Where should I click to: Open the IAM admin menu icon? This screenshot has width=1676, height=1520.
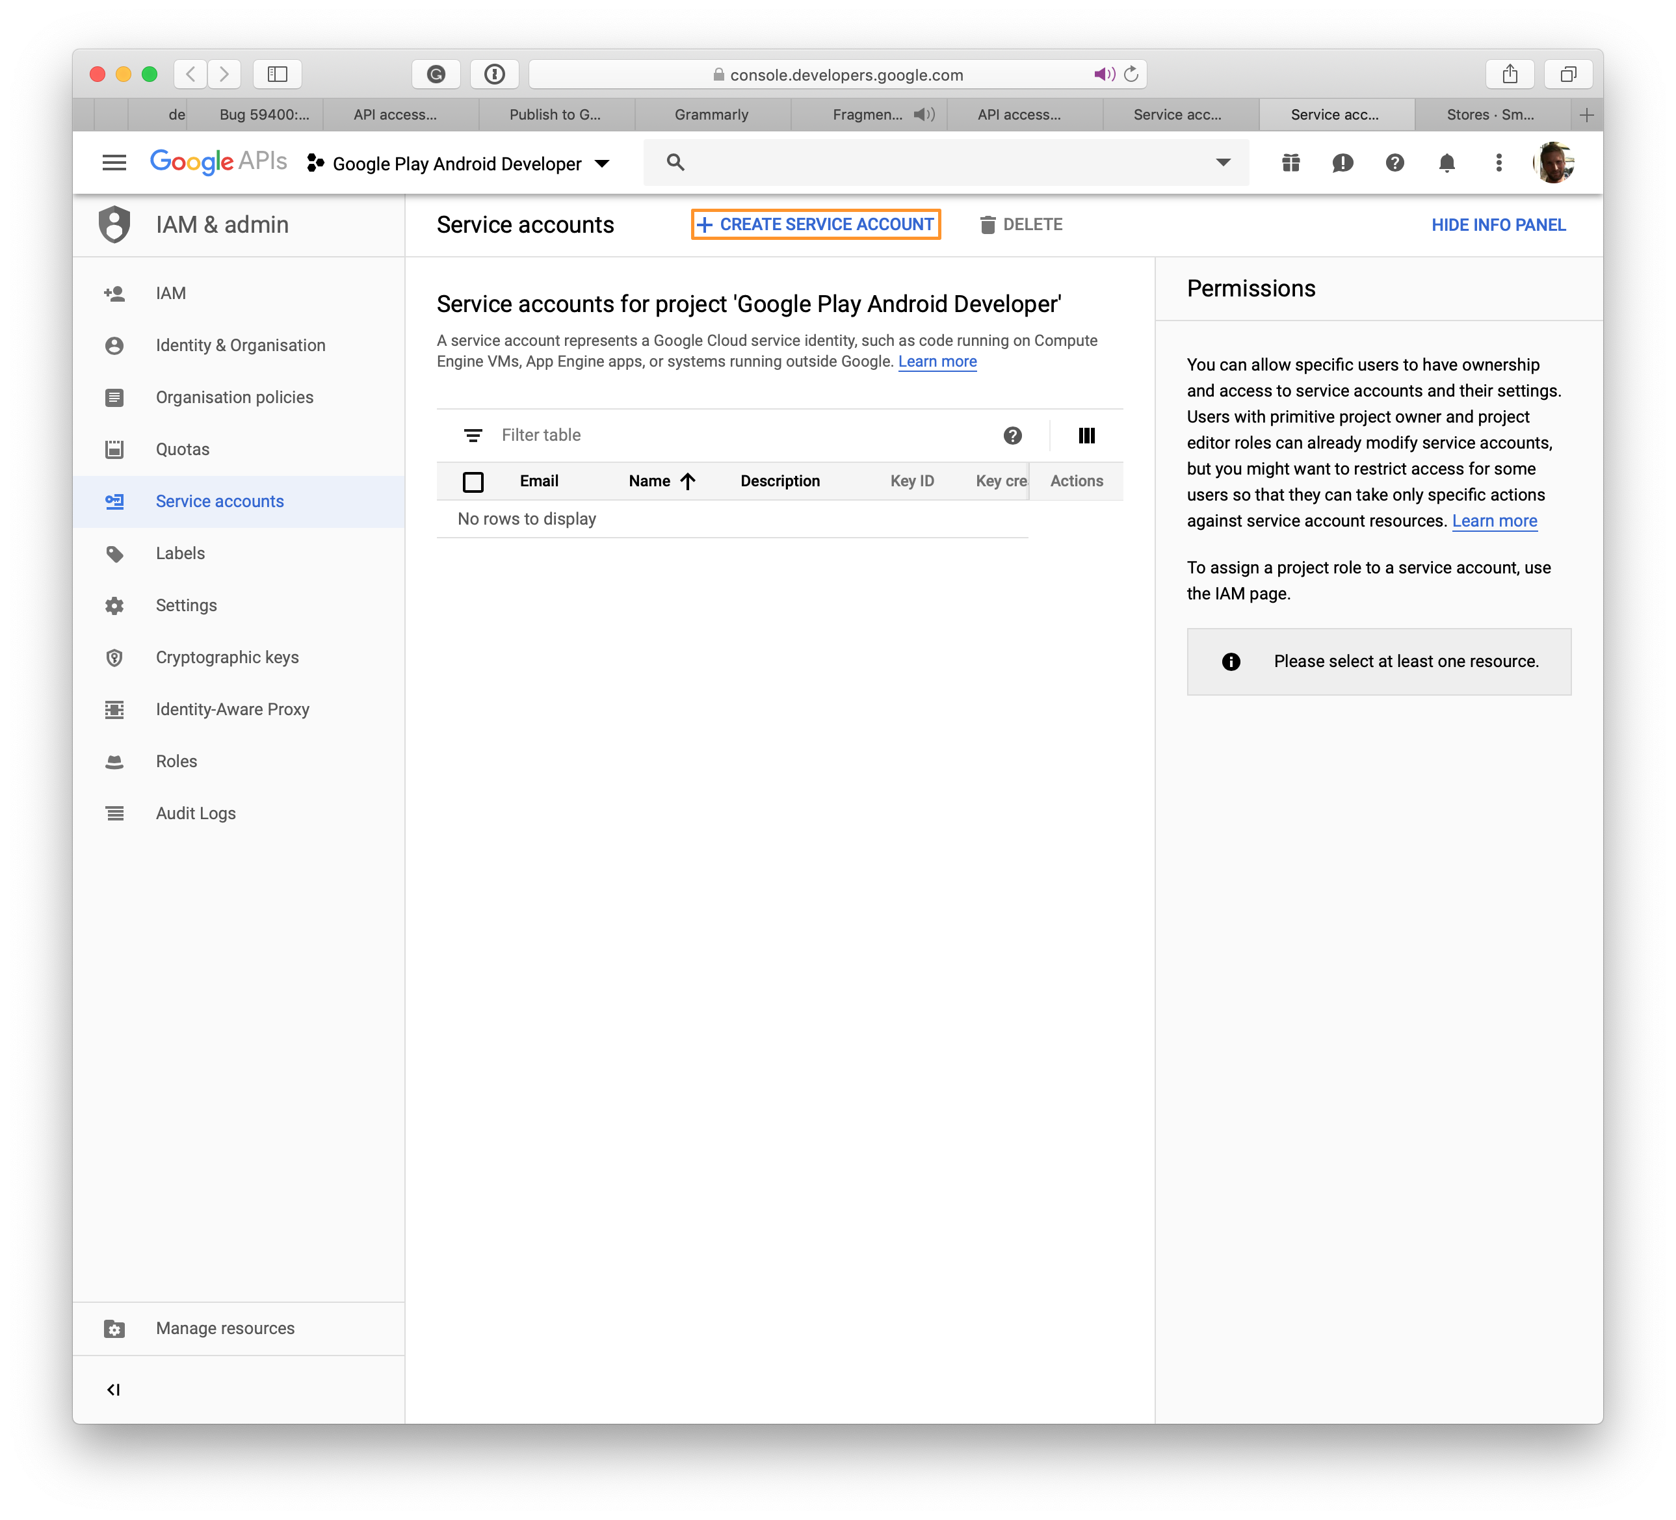click(x=117, y=225)
